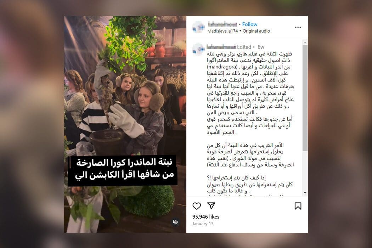Open the vladislava_a174 Original audio link
The height and width of the screenshot is (248, 372).
(239, 31)
